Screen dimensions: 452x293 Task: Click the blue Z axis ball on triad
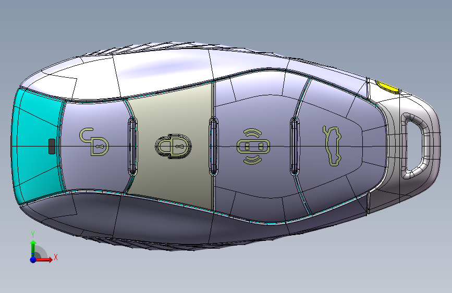tap(33, 260)
